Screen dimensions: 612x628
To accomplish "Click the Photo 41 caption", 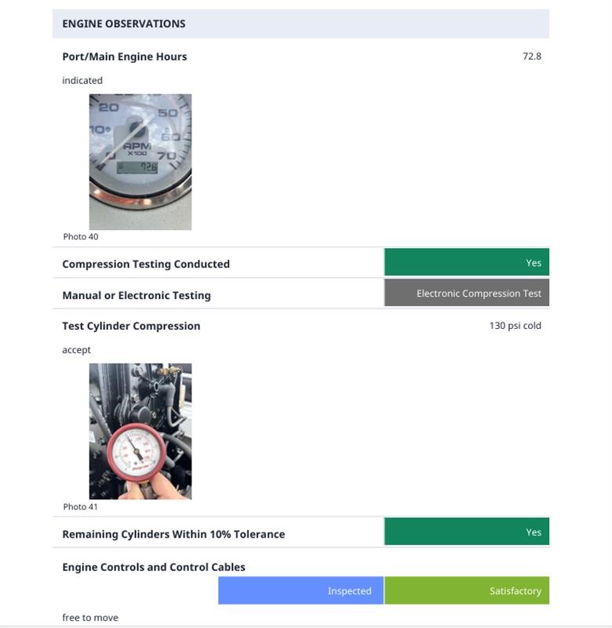I will click(81, 506).
